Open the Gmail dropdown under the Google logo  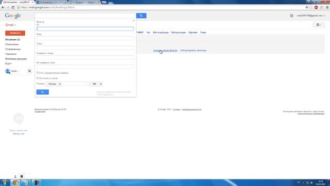tap(10, 25)
